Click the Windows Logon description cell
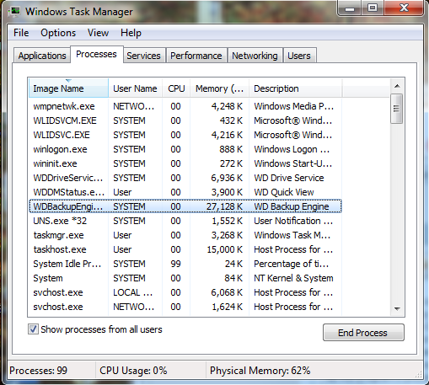This screenshot has height=385, width=429. pos(292,149)
